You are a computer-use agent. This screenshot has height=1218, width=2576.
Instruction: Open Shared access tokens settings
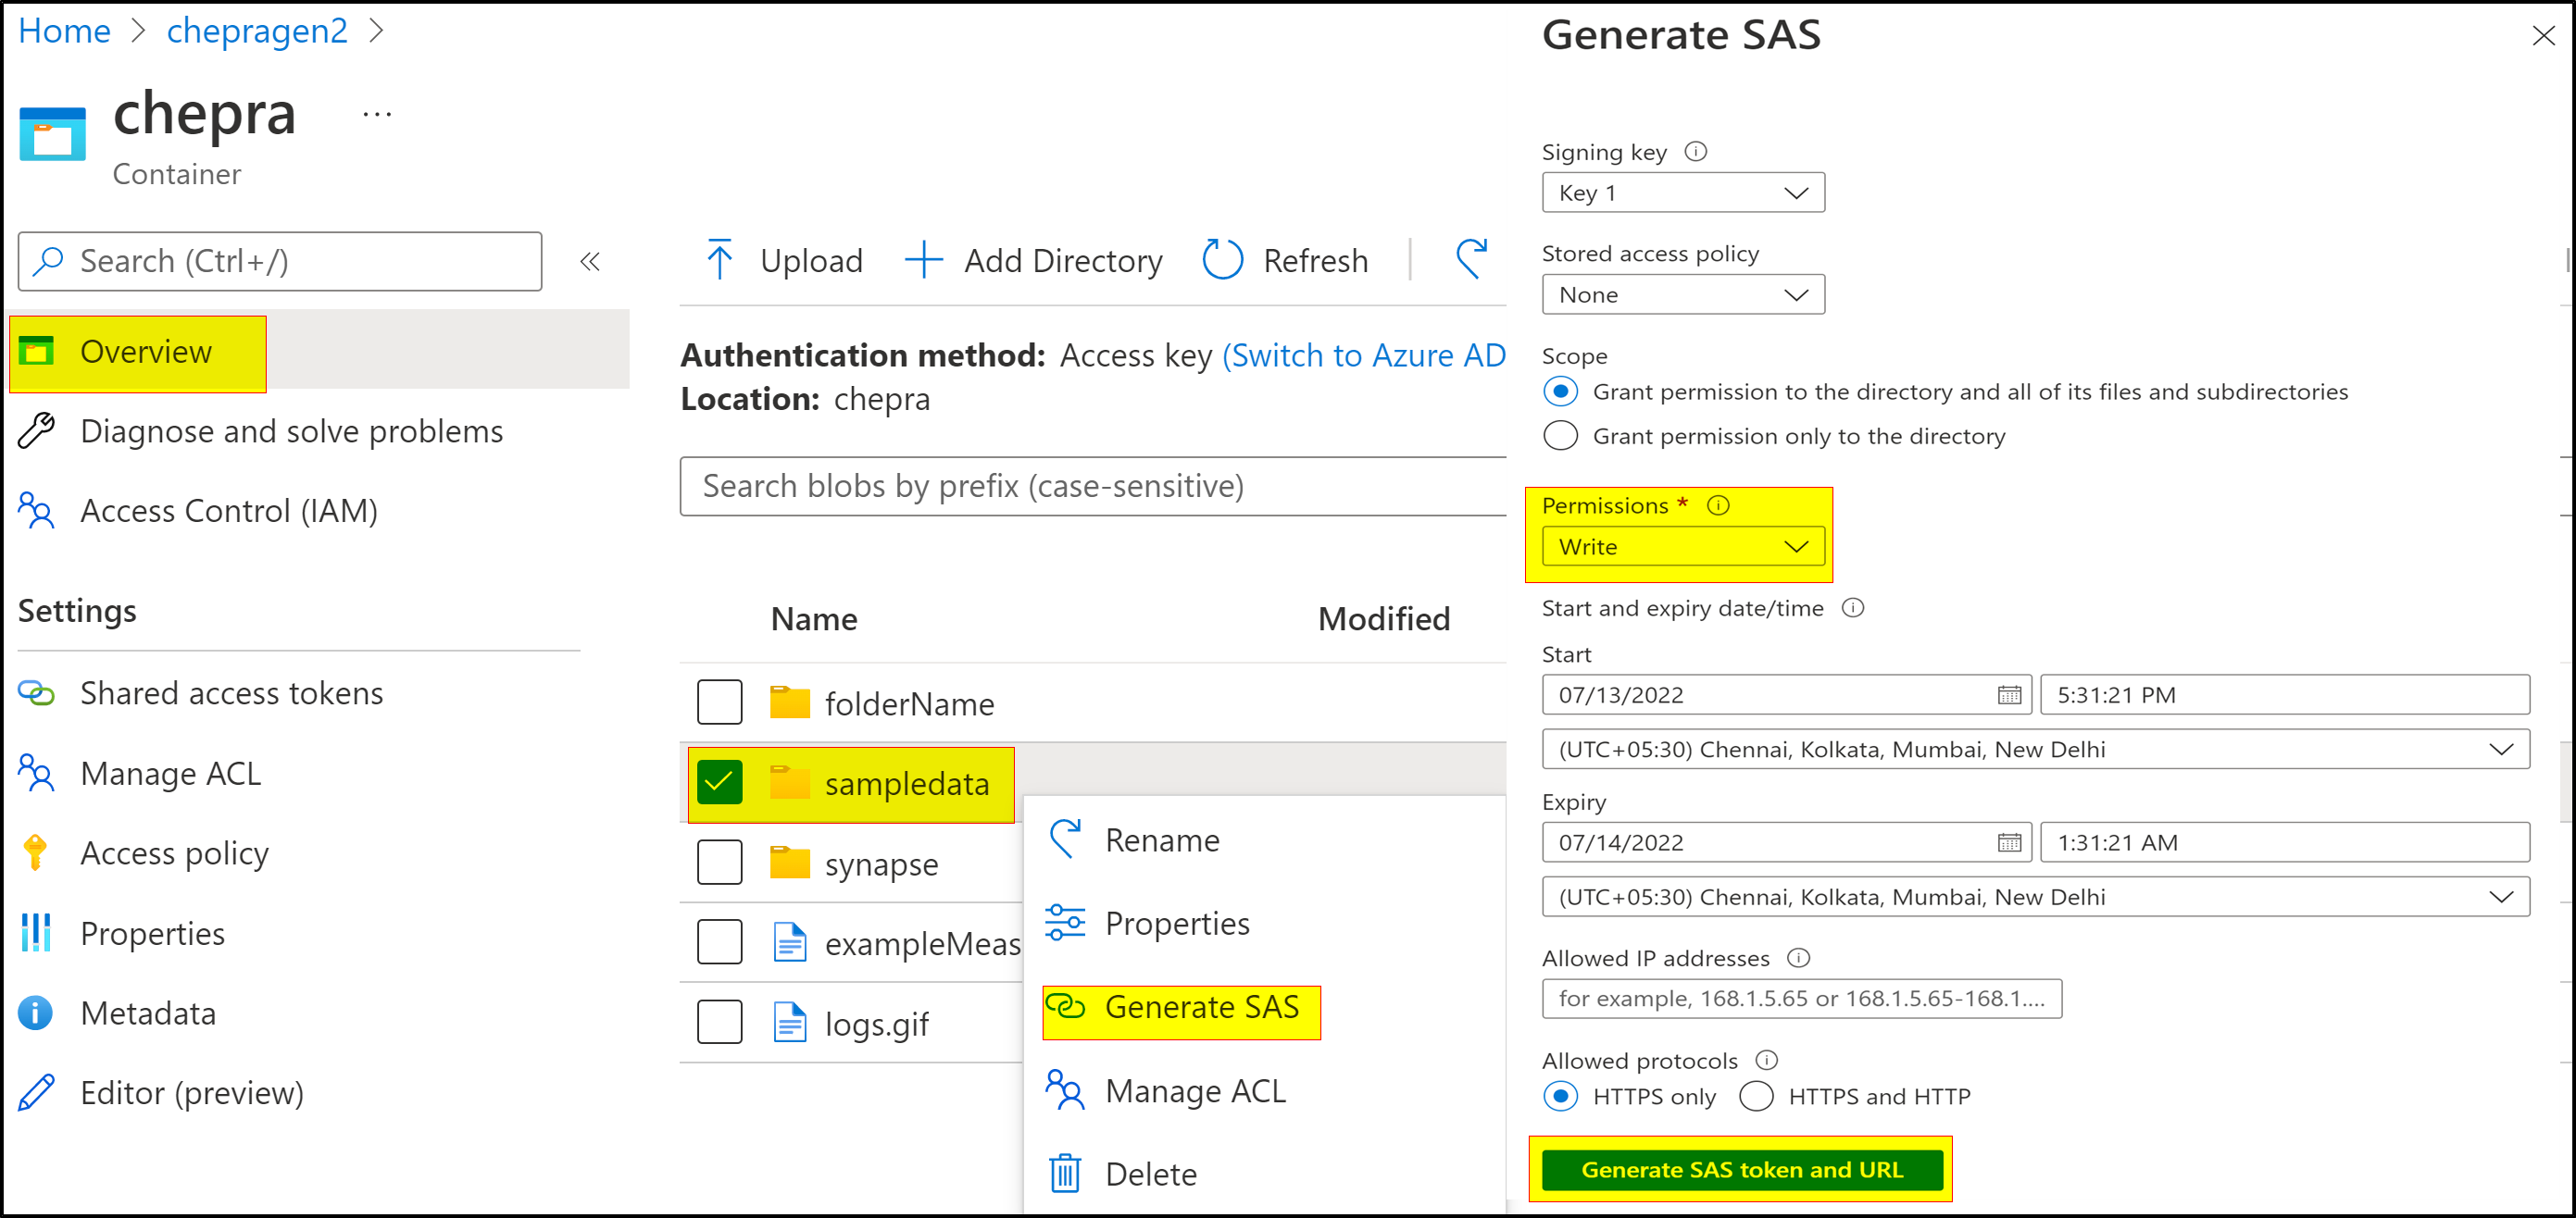coord(231,692)
